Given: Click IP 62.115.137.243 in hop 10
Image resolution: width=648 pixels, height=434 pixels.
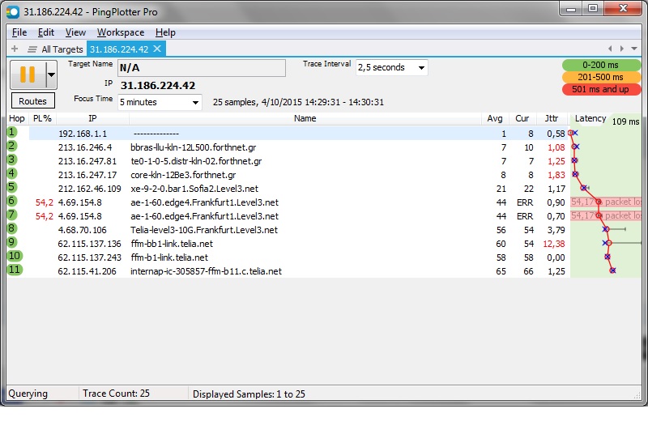Looking at the screenshot, I should coord(90,257).
